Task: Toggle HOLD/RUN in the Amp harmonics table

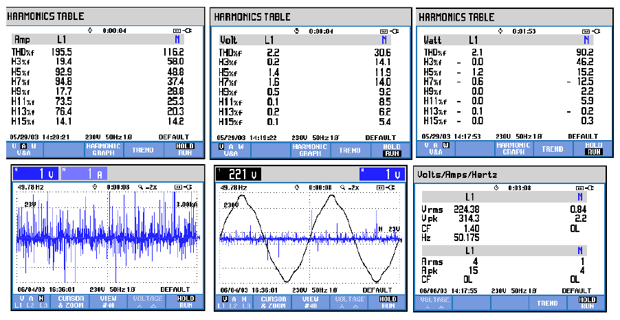Action: 186,149
